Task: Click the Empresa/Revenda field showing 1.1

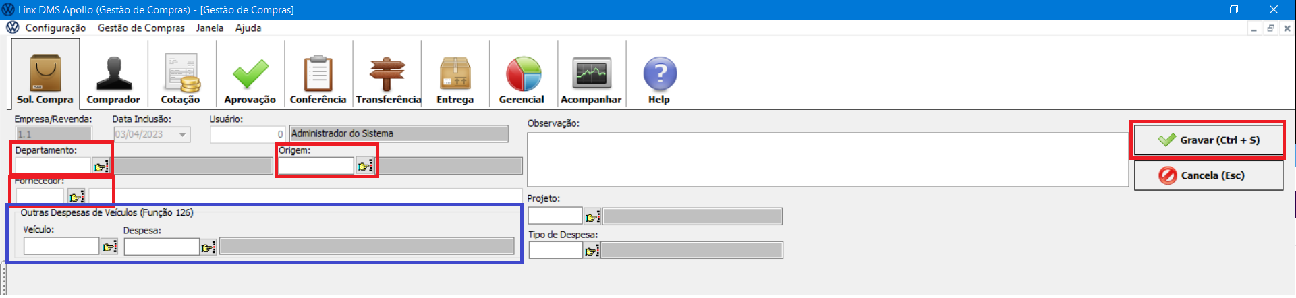Action: pos(53,134)
